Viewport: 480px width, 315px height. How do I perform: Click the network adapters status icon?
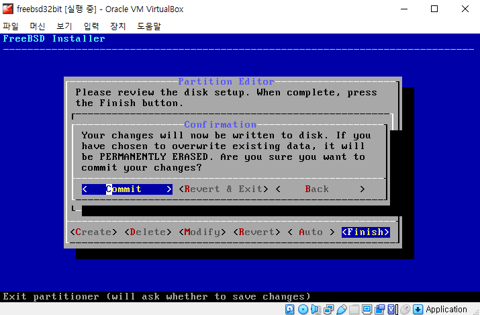pyautogui.click(x=328, y=309)
